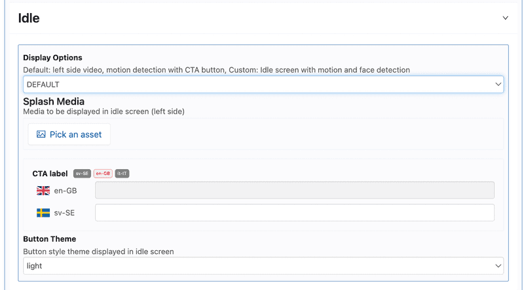This screenshot has width=524, height=290.
Task: Open the Display Options dropdown
Action: [263, 84]
